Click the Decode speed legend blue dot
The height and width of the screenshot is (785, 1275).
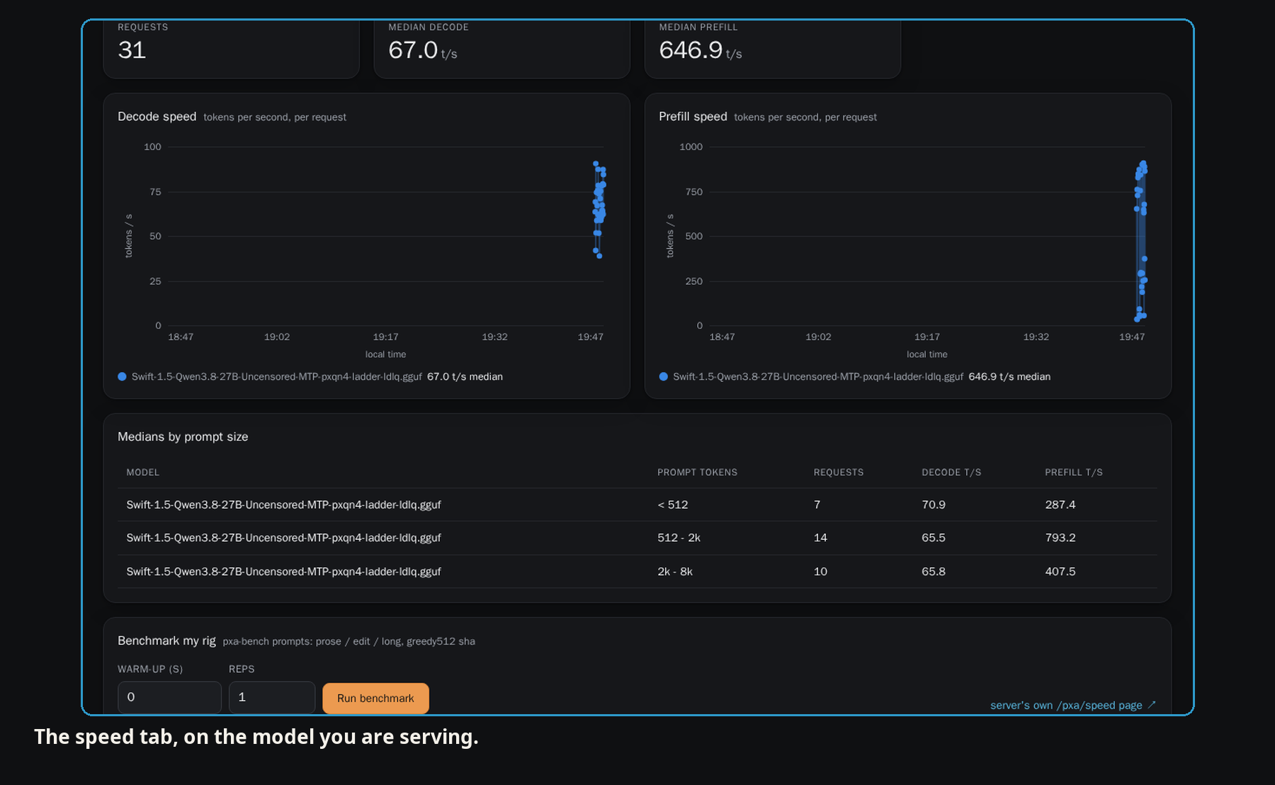122,376
